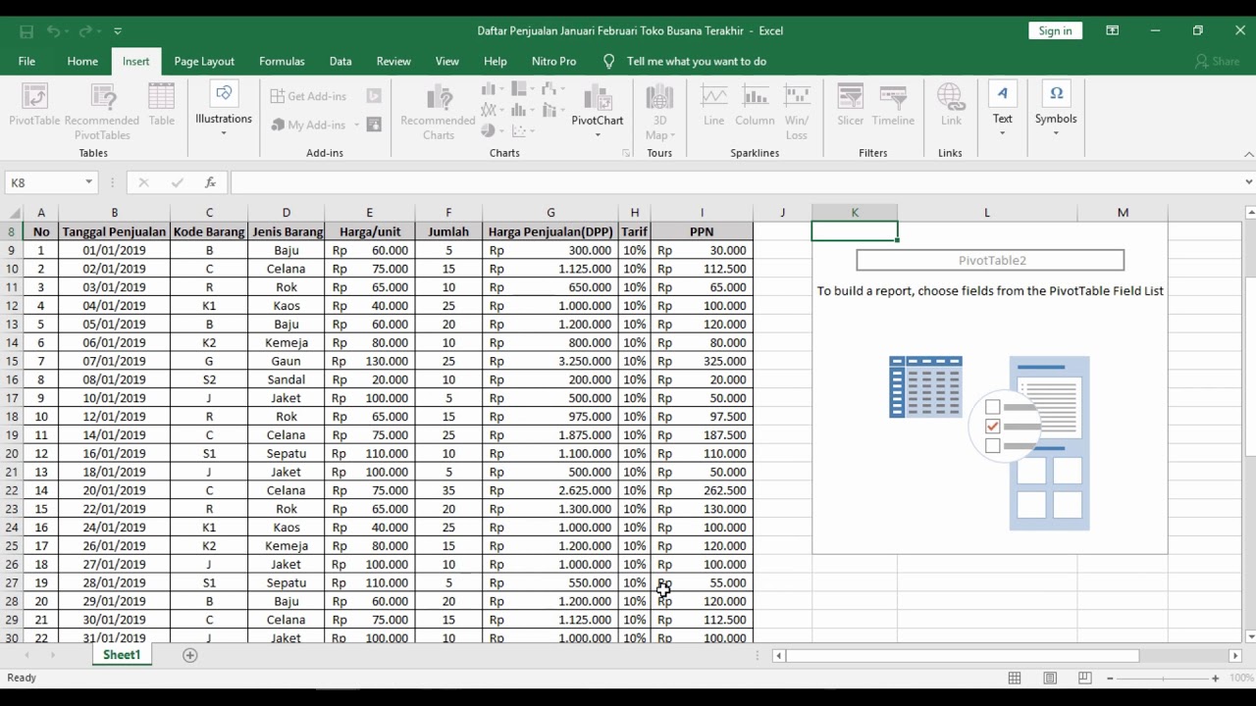Click the Insert Function fx icon
The width and height of the screenshot is (1256, 706).
pyautogui.click(x=210, y=182)
